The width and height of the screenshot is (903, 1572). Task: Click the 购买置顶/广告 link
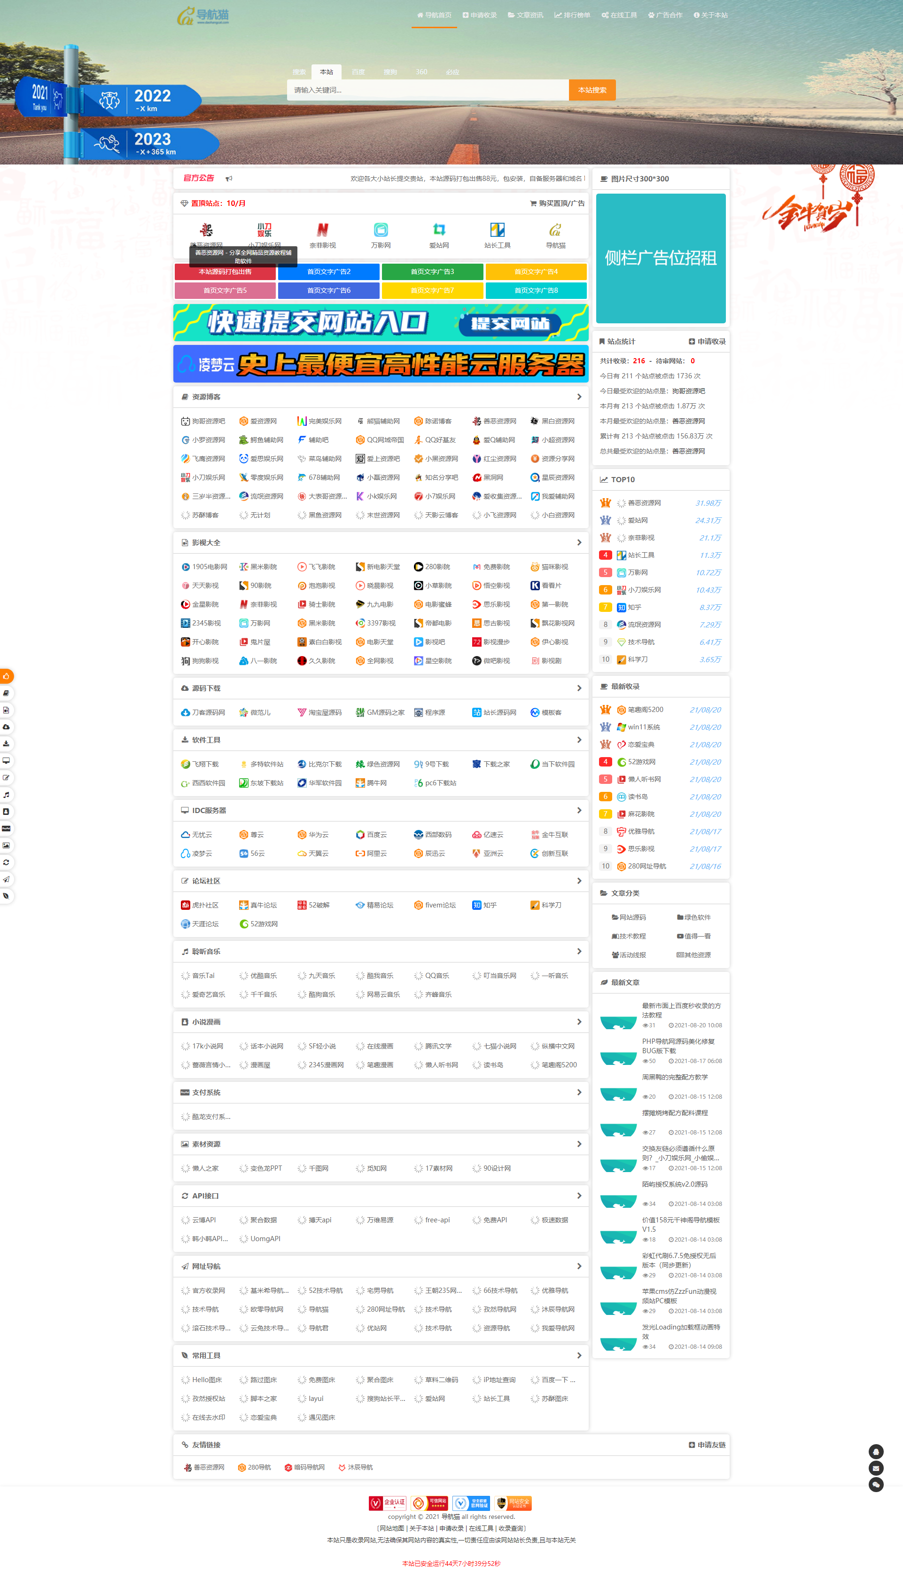point(557,203)
